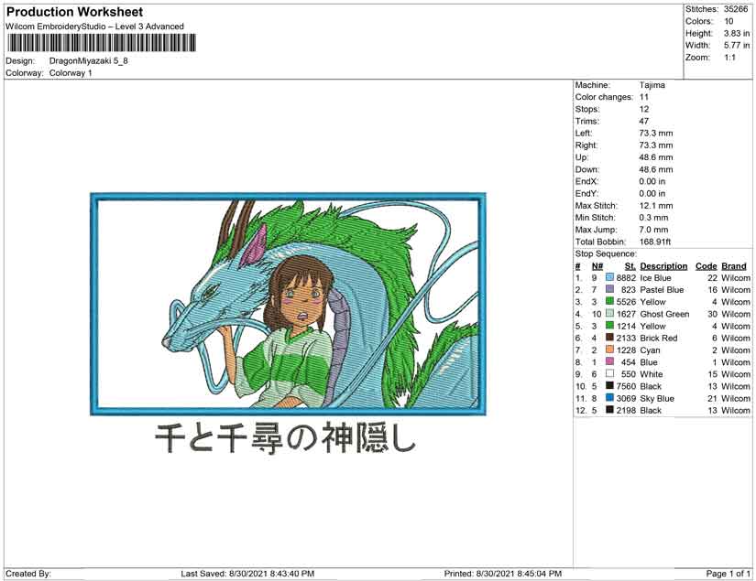Click the Ghost Green color swatch

(x=610, y=314)
